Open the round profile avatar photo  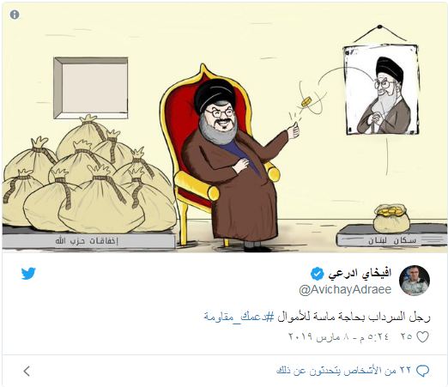point(415,281)
